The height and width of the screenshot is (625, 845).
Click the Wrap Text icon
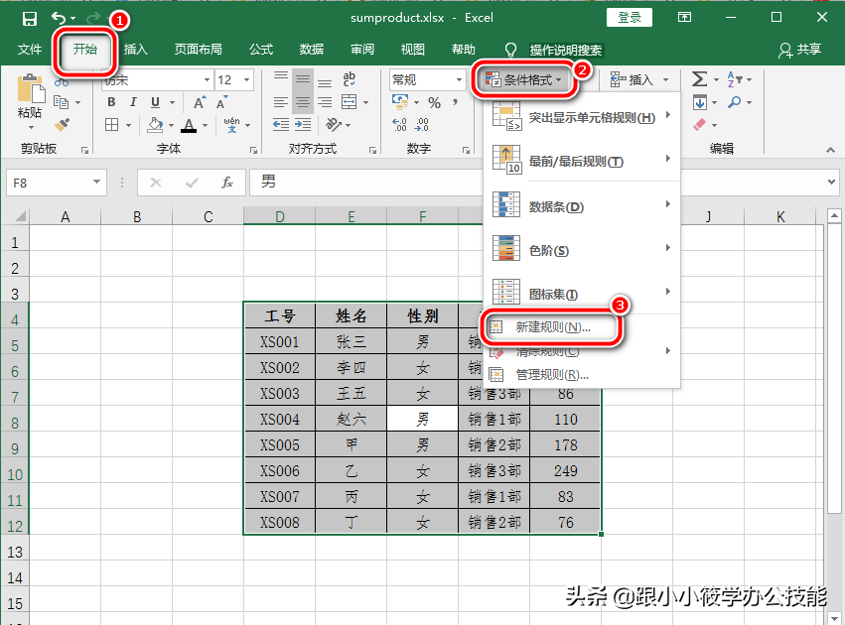point(350,79)
